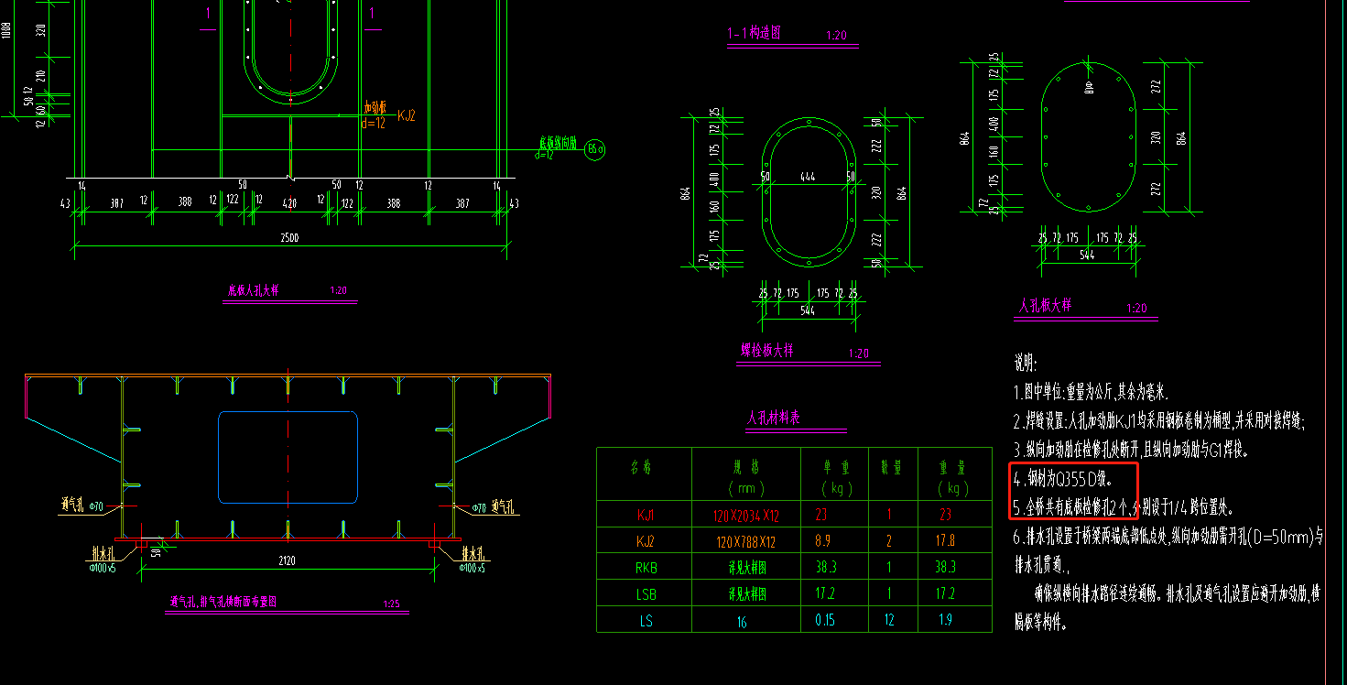This screenshot has height=685, width=1347.
Task: Select note 3 about '纵向加劲肋在检修孔处断开'
Action: tap(1131, 450)
